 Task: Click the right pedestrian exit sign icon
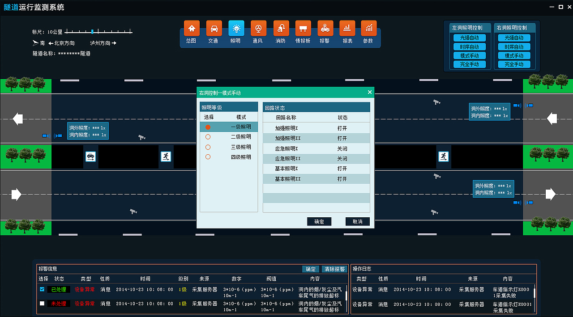click(x=443, y=156)
